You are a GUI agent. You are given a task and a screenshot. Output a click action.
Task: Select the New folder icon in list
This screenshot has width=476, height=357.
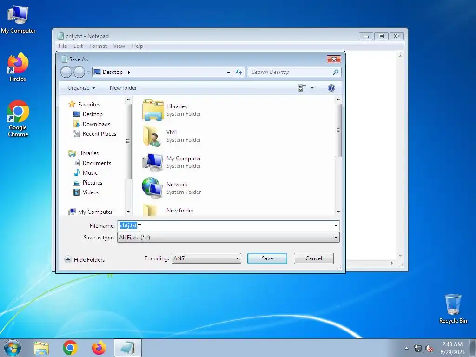coord(151,211)
